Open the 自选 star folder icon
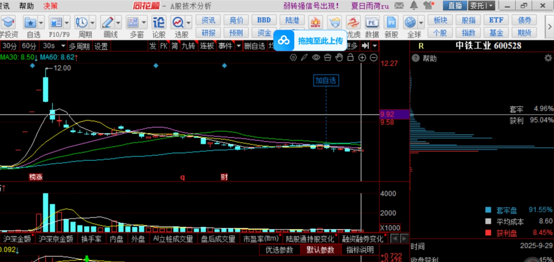Viewport: 554px width, 262px height. tap(30, 22)
